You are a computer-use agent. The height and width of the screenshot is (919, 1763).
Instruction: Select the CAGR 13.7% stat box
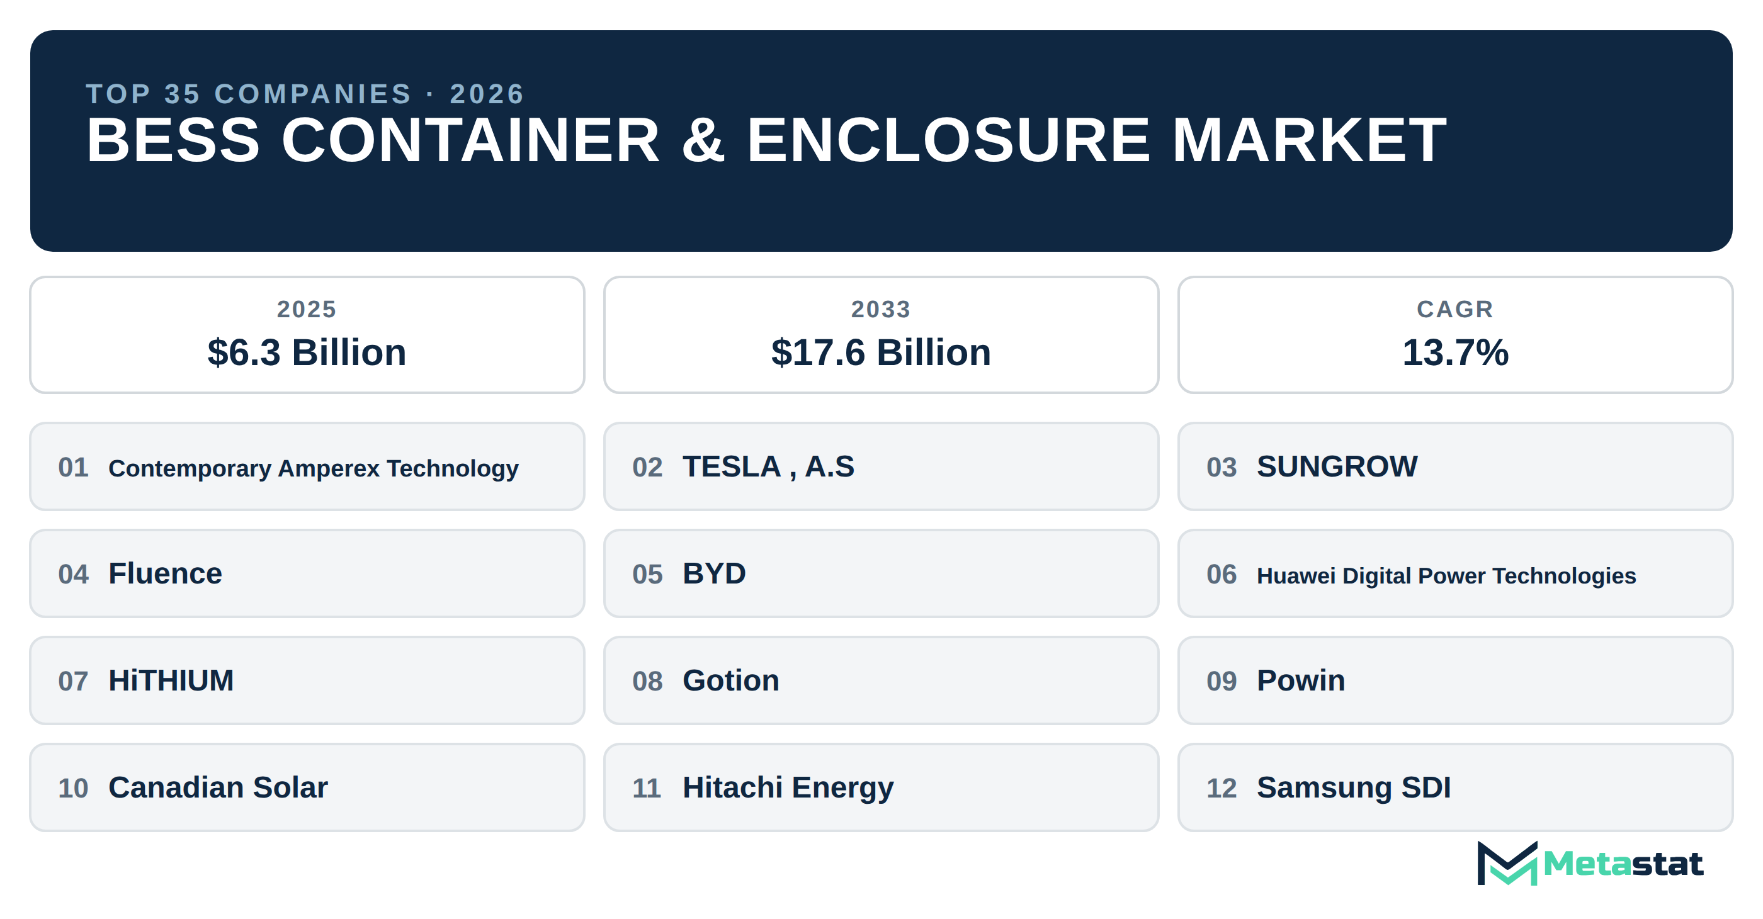(x=1455, y=335)
